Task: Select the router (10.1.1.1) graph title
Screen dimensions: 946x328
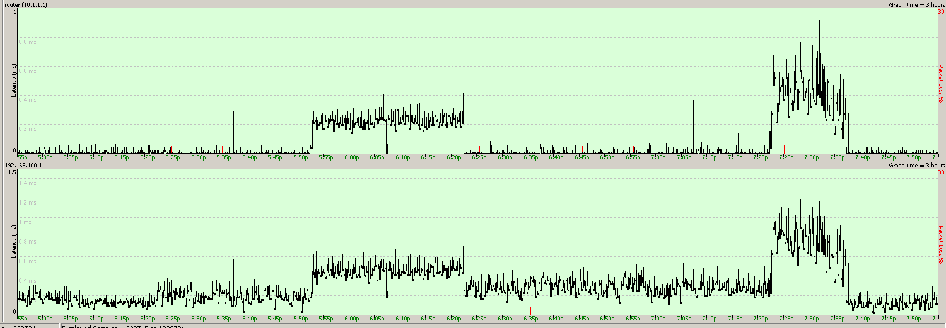Action: point(26,4)
